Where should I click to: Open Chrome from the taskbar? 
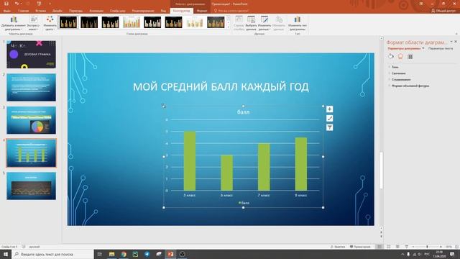coord(124,254)
